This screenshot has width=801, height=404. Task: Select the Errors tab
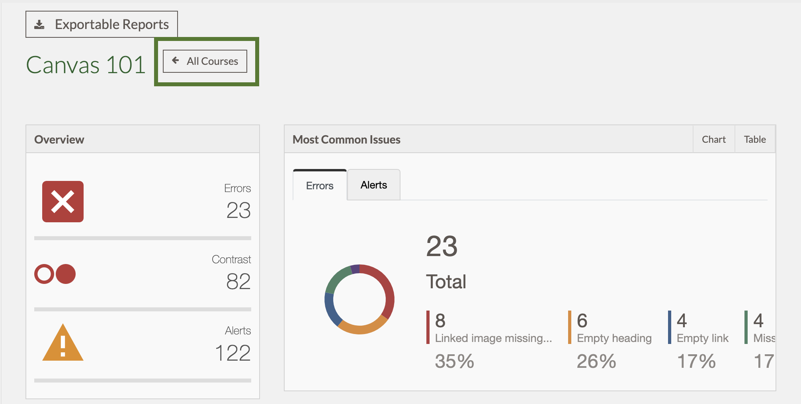pyautogui.click(x=320, y=185)
